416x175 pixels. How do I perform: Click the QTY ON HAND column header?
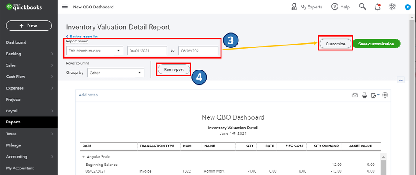[x=326, y=146]
